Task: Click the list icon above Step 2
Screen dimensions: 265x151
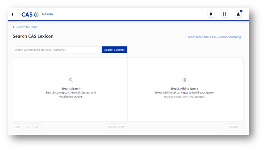Action: click(x=184, y=80)
